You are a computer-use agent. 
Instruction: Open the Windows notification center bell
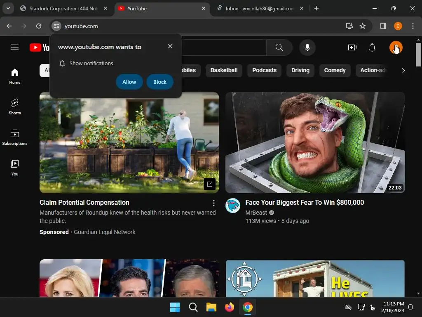point(411,307)
